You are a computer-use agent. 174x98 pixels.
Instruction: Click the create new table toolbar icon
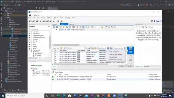[44, 21]
